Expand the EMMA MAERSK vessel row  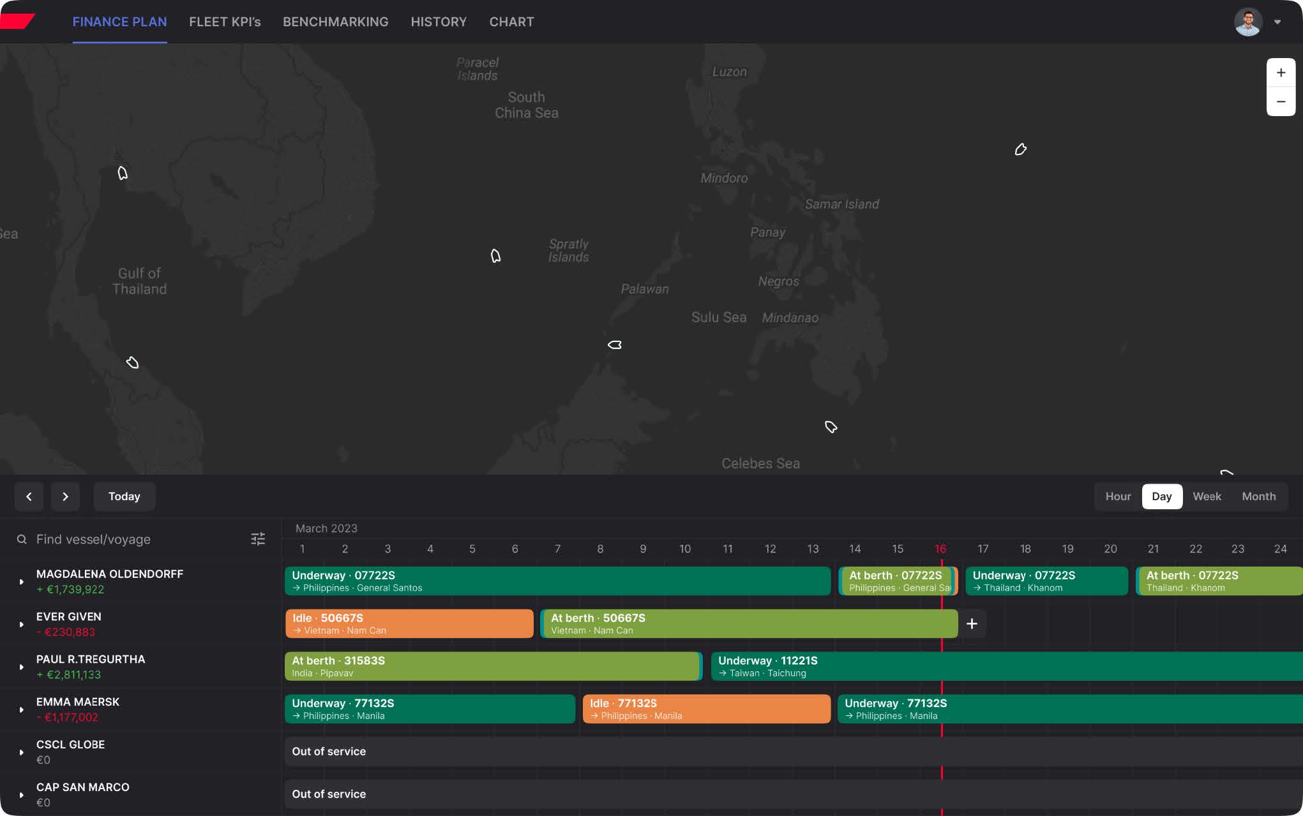tap(20, 709)
